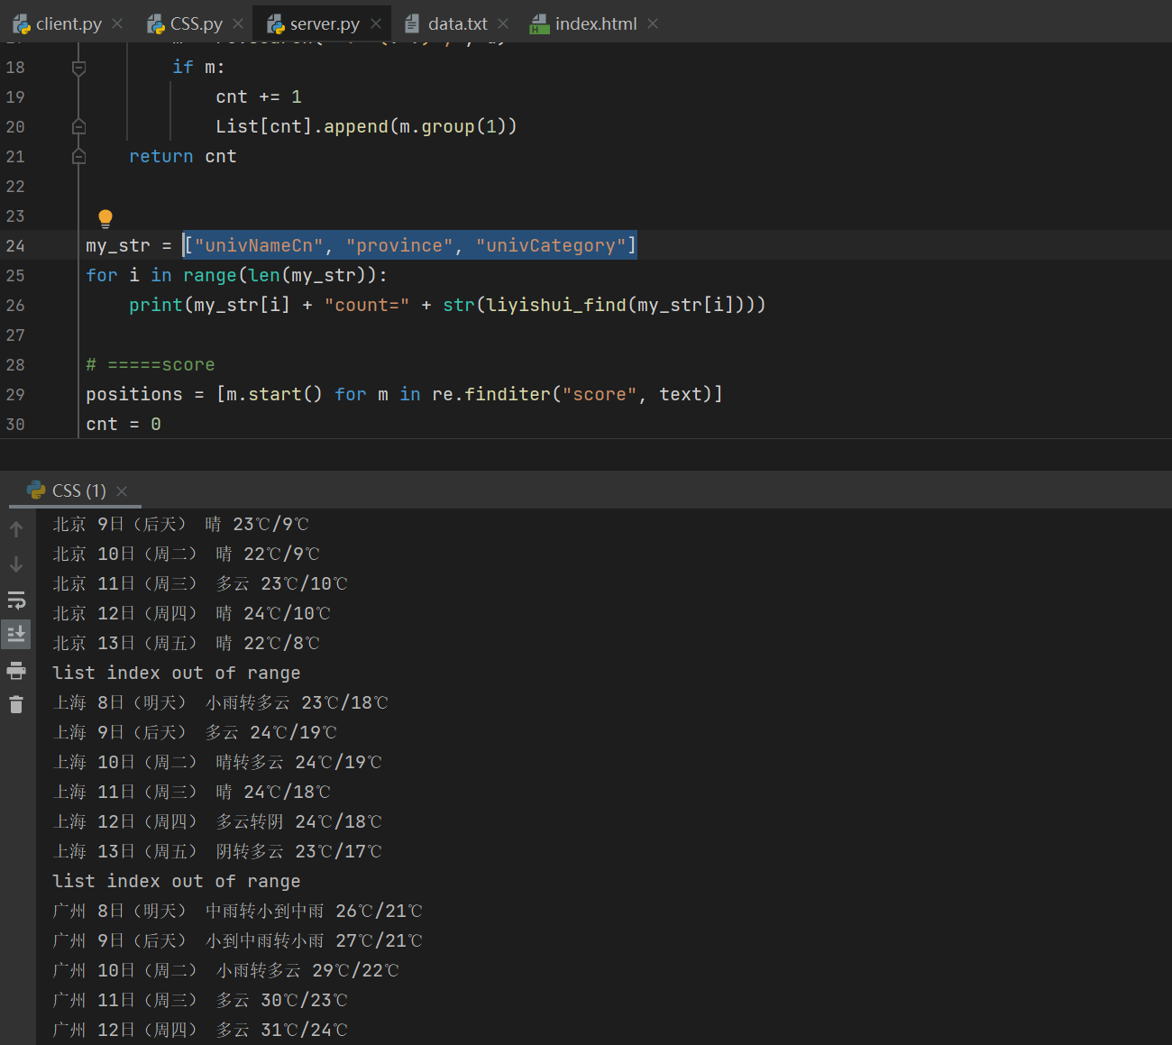Click output line '北京 13日（周五）'
Viewport: 1172px width, 1045px height.
[x=186, y=644]
